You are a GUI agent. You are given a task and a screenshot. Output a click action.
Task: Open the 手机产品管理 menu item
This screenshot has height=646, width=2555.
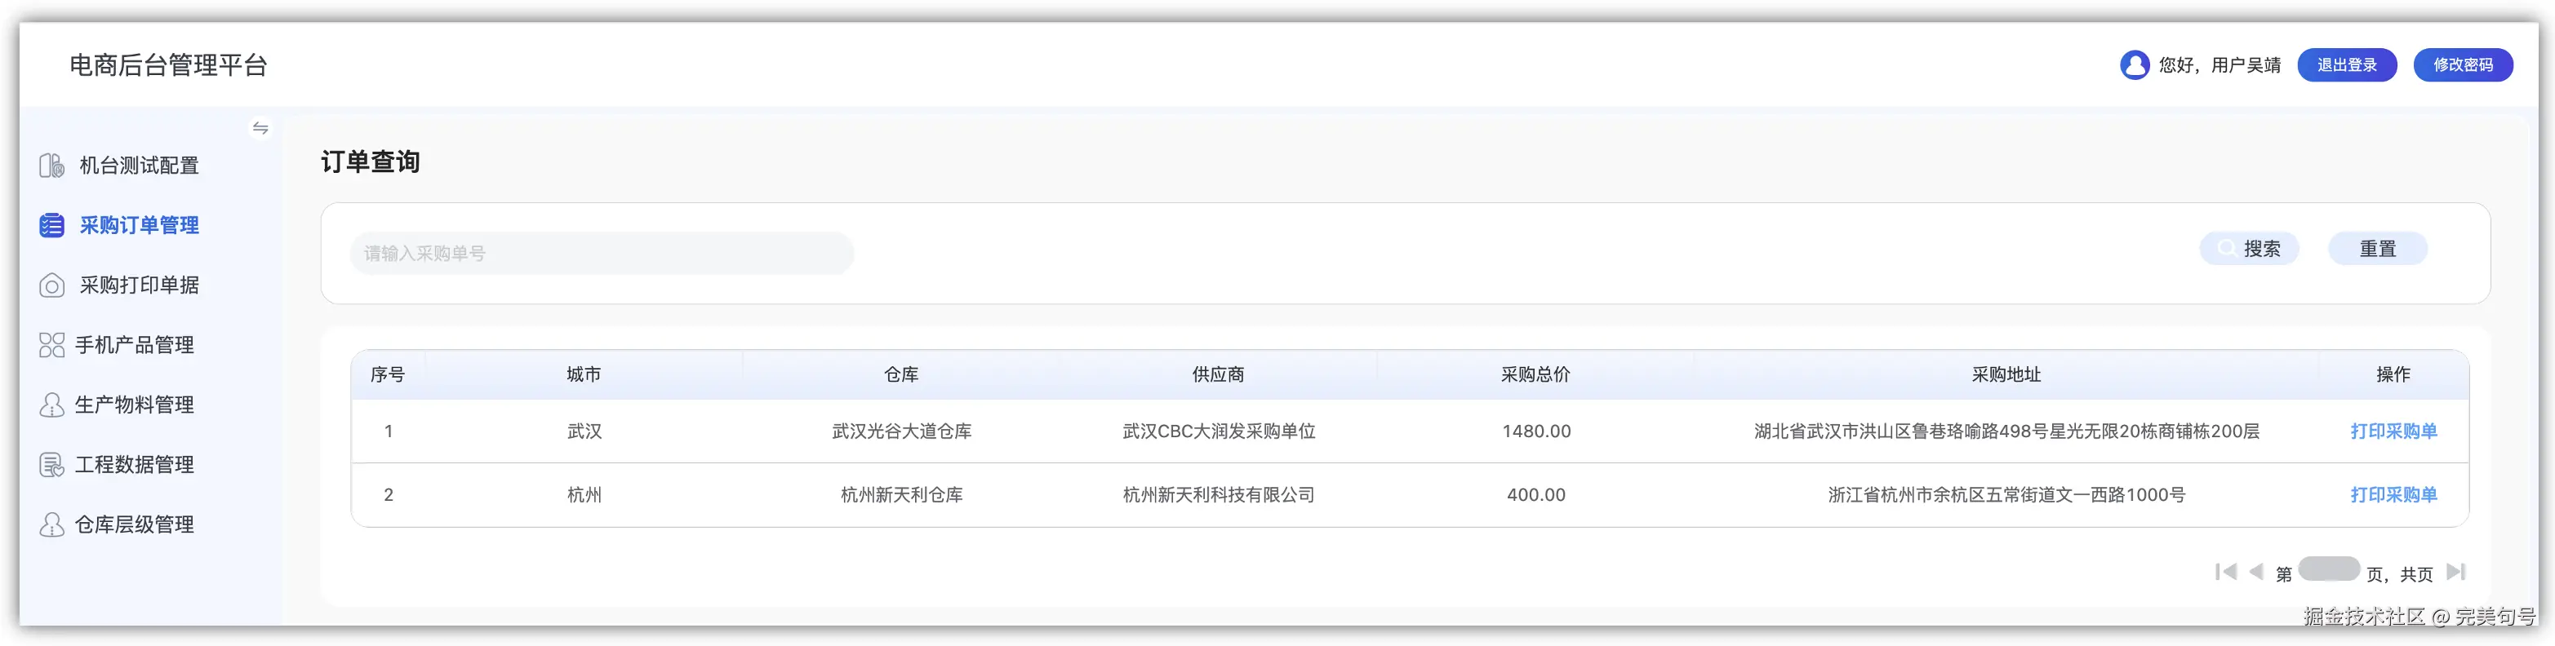click(135, 345)
